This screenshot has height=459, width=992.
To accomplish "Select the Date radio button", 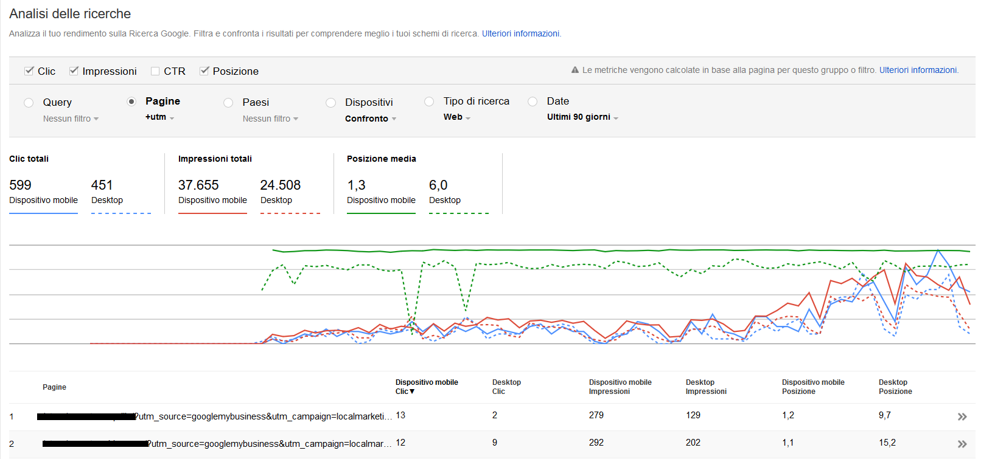I will click(533, 102).
